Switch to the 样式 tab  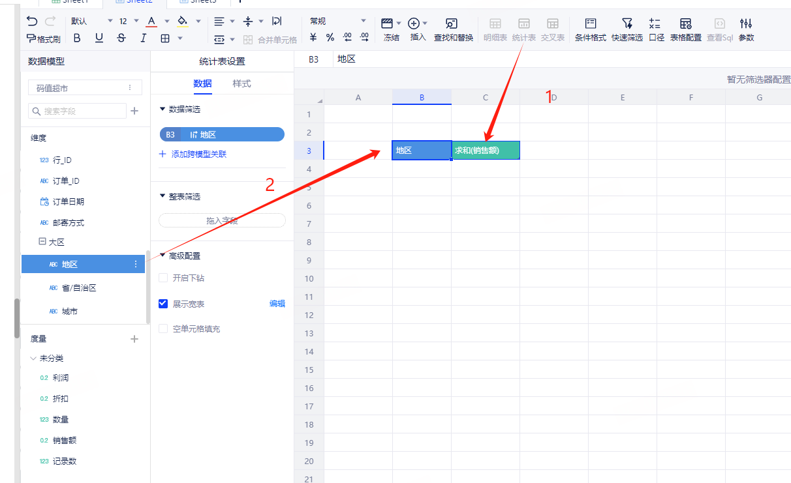click(x=241, y=83)
